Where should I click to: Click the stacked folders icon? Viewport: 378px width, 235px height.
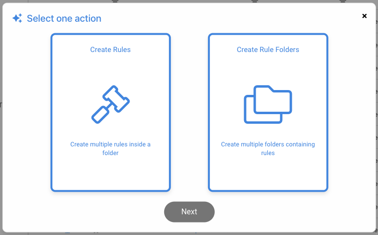coord(268,104)
